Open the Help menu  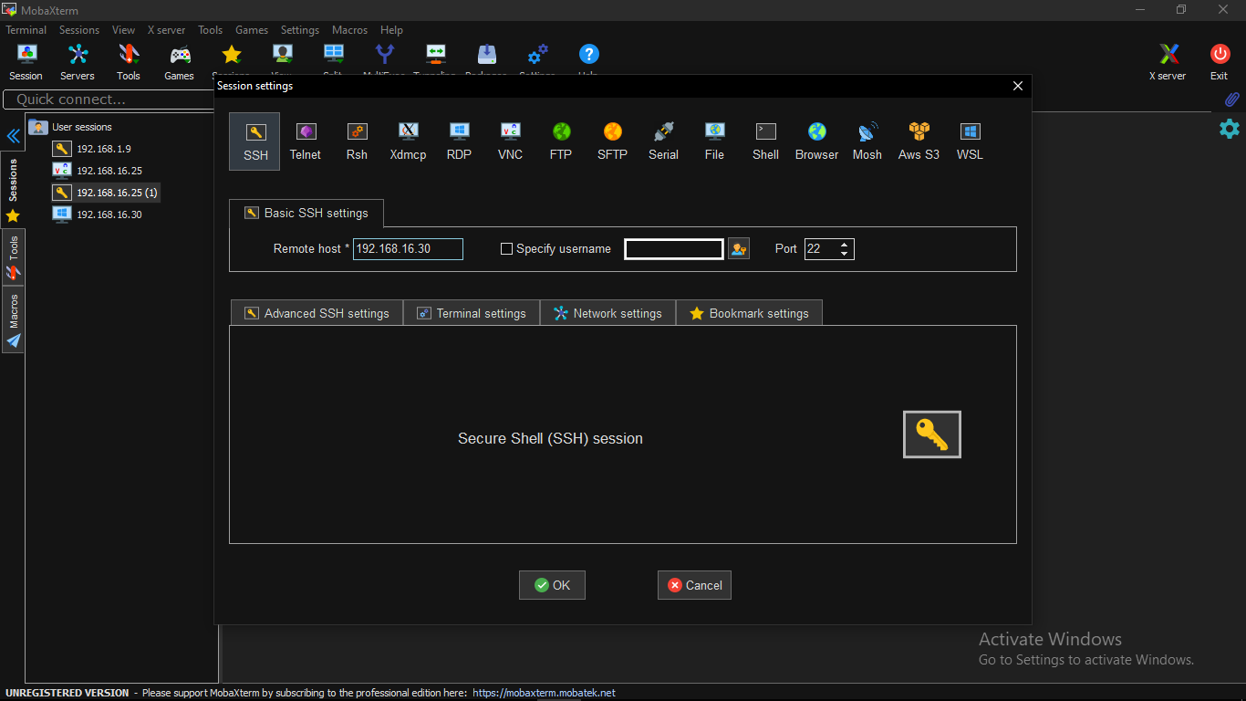(391, 30)
